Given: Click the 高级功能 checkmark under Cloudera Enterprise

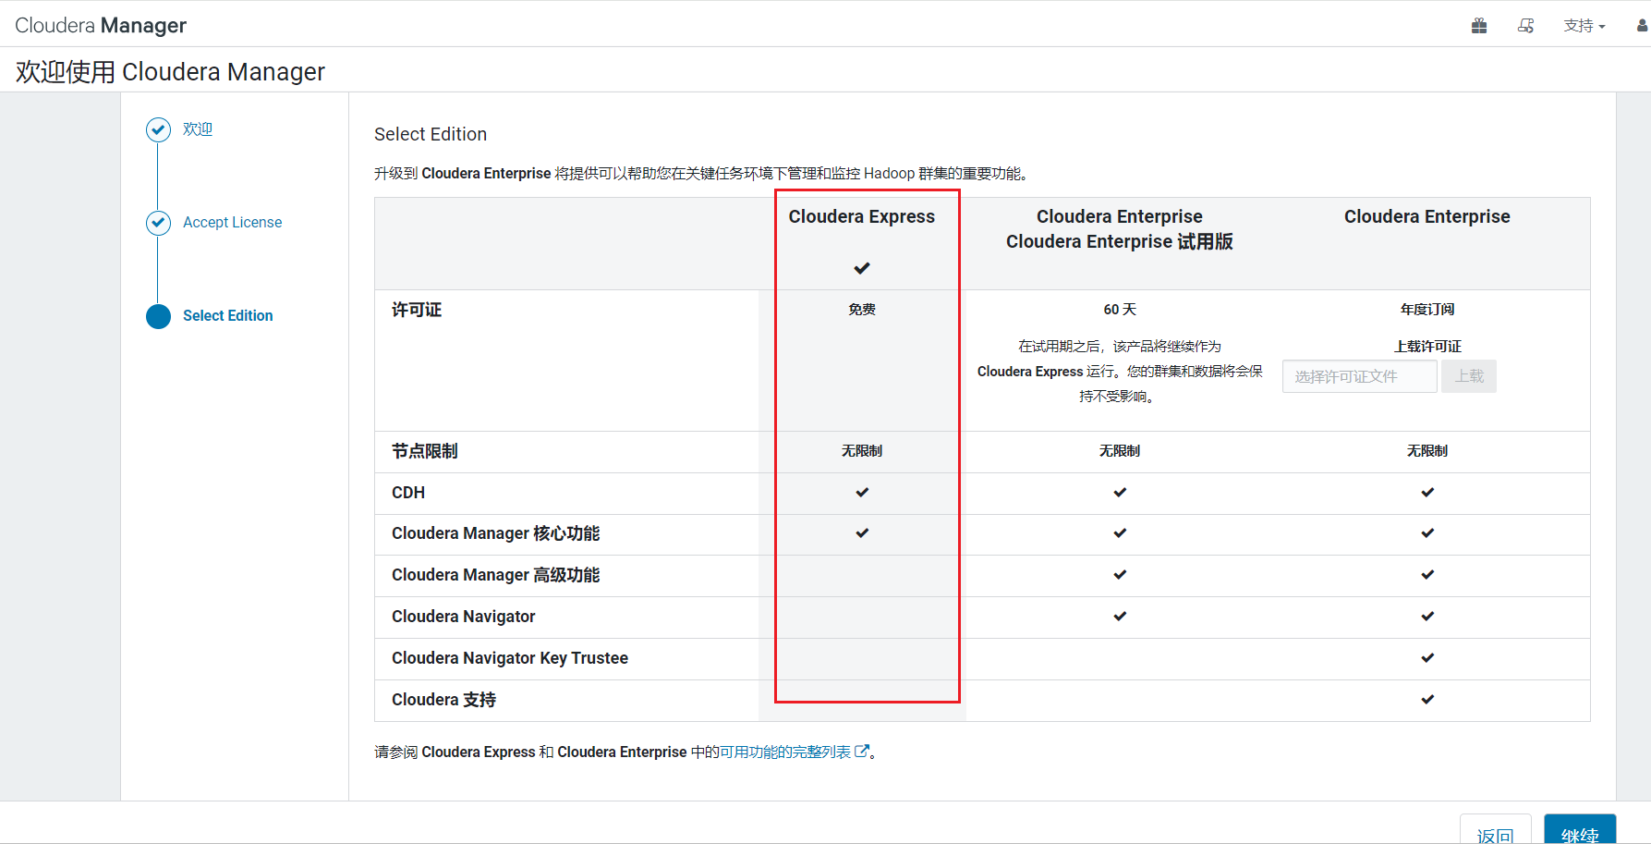Looking at the screenshot, I should (x=1427, y=575).
